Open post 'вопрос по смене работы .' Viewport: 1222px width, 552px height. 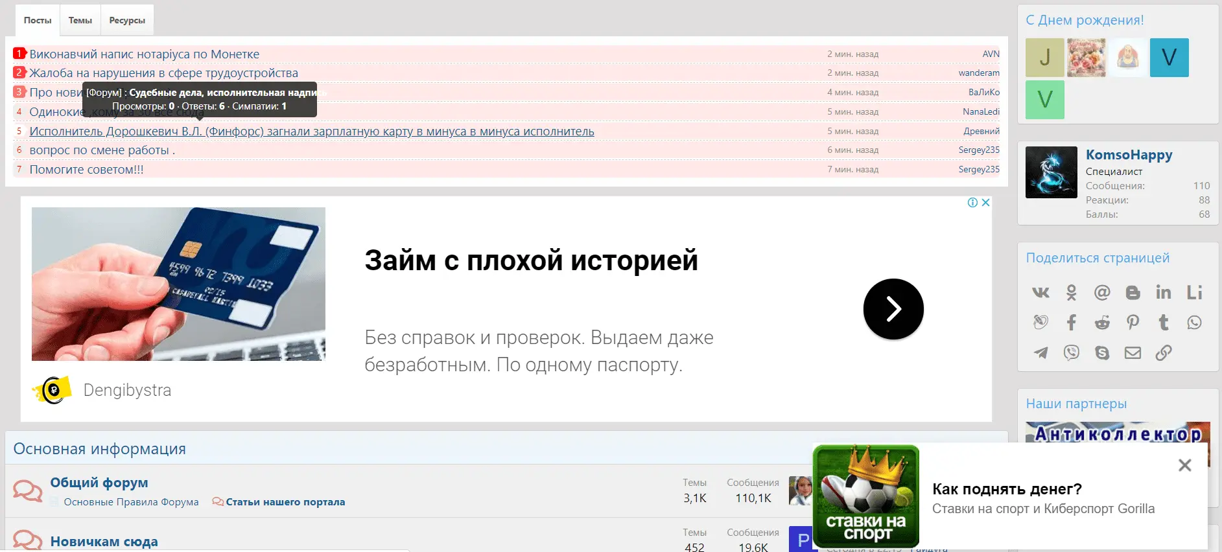[x=102, y=150]
